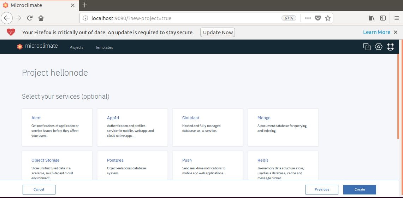Select the Postgres service card
Image resolution: width=403 pixels, height=198 pixels.
point(132,165)
